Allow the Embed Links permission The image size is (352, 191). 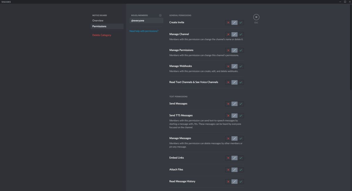coord(241,158)
